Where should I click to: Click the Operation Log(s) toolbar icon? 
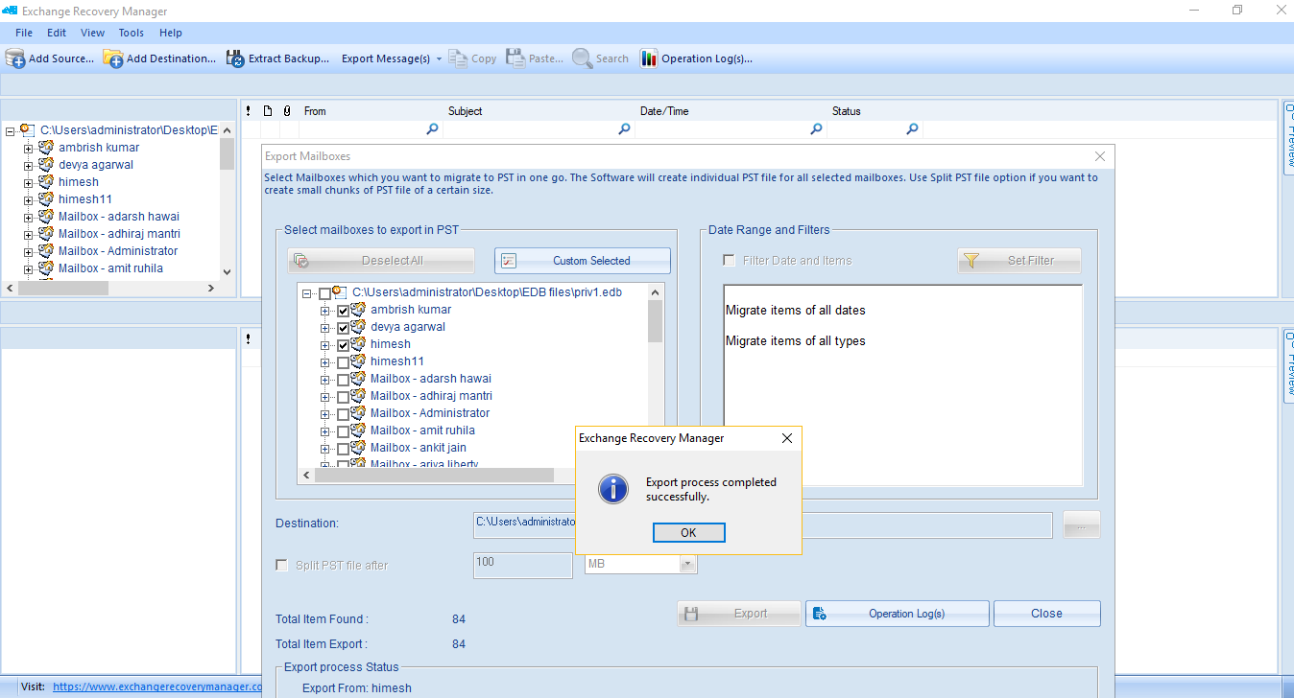[x=649, y=58]
